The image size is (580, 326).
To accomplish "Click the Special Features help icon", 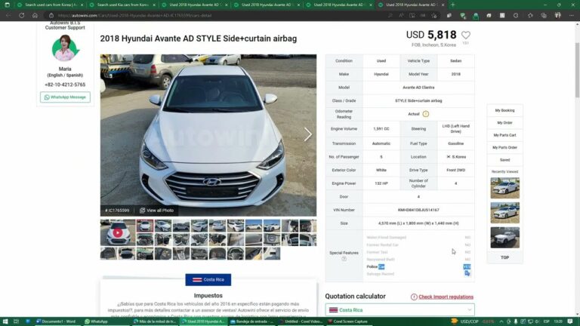I will click(x=344, y=259).
